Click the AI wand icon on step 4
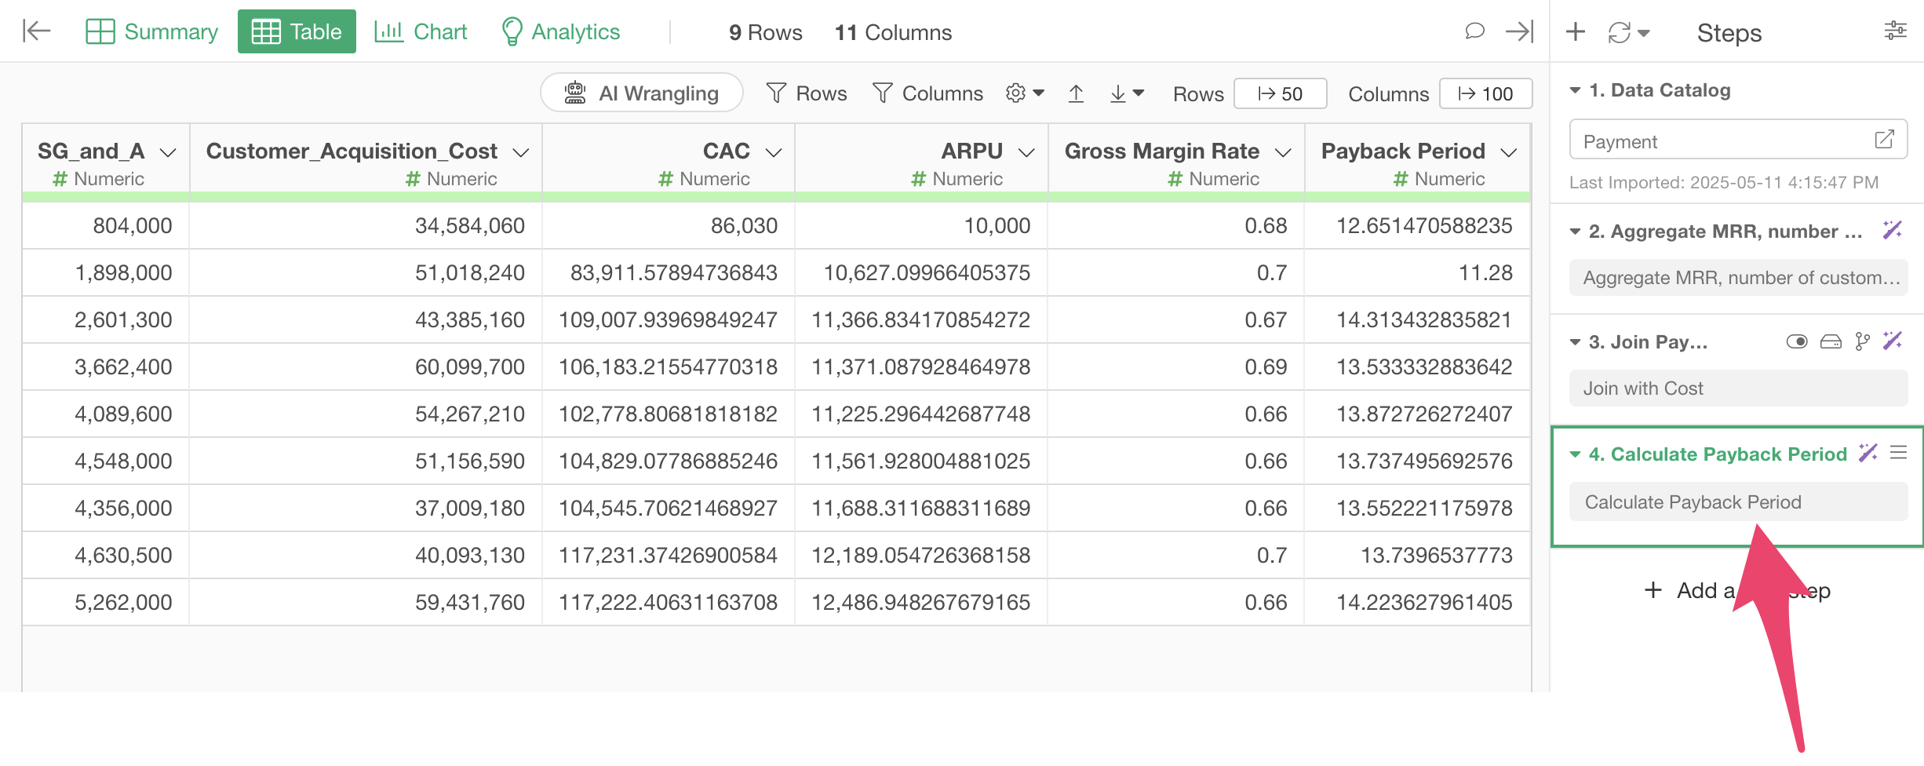The width and height of the screenshot is (1924, 766). point(1868,453)
